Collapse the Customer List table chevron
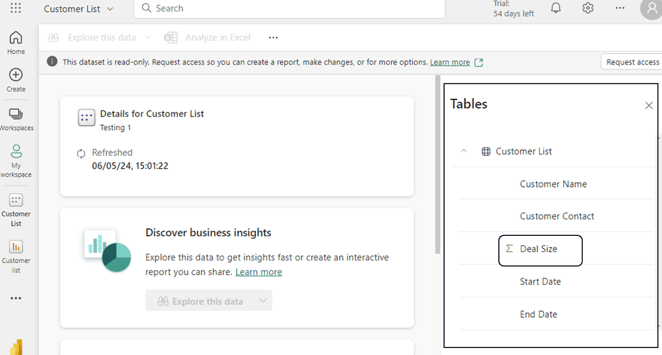This screenshot has height=355, width=662. 464,151
